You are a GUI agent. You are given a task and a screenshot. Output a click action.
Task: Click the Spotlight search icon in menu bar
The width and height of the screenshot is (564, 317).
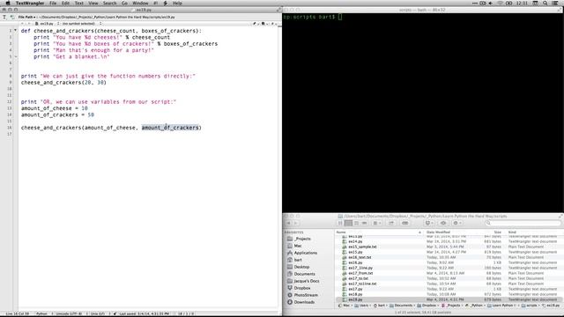pos(545,3)
